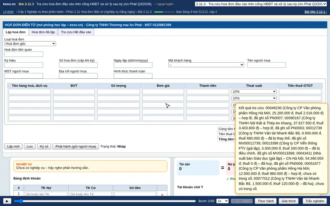The image size is (330, 206).
Task: Click the NGHIỆP VỤ notice box
Action: tap(90, 166)
